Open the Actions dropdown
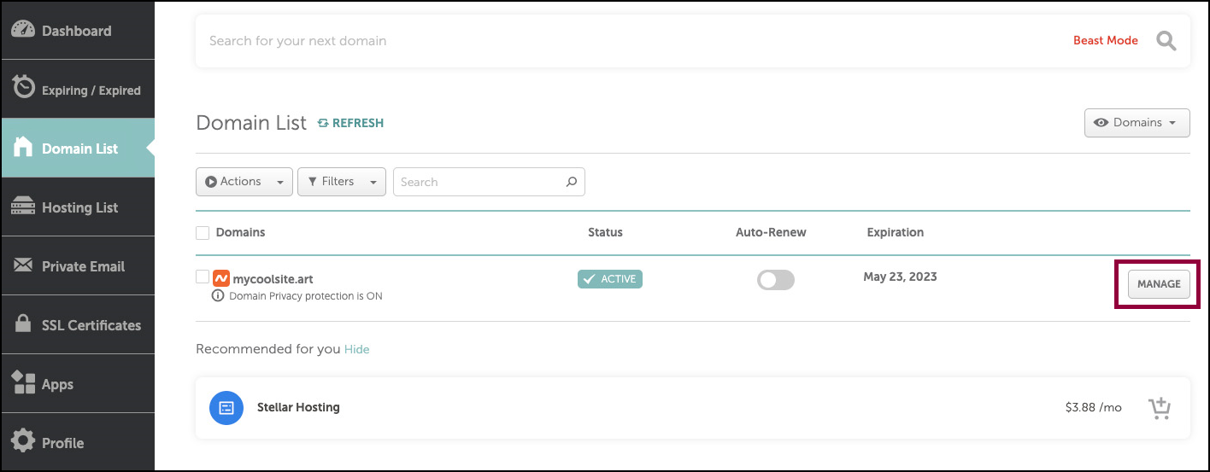 coord(244,182)
